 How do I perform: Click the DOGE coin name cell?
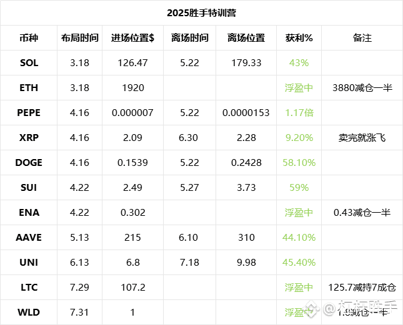[x=29, y=163]
